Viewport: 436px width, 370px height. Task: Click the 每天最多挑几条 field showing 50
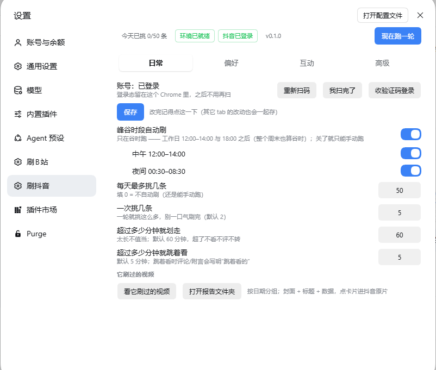399,190
